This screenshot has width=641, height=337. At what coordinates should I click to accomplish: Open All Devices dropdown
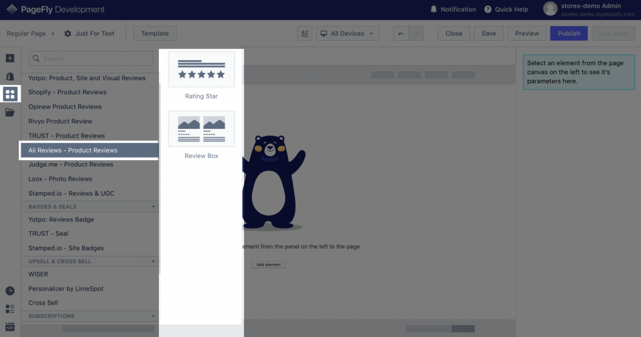coord(347,34)
